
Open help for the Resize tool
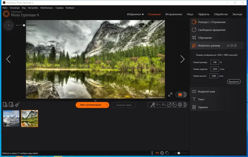(x=232, y=45)
